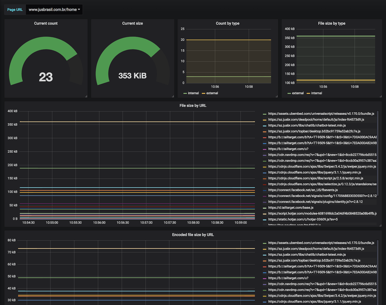Toggle the external series in File size by type legend
The height and width of the screenshot is (305, 386).
[298, 93]
